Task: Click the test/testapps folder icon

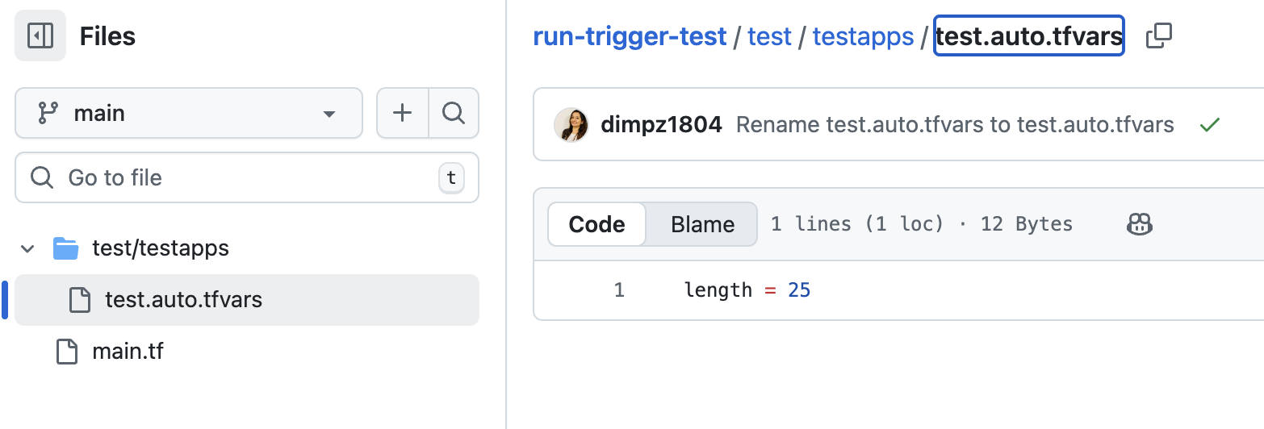Action: coord(65,248)
